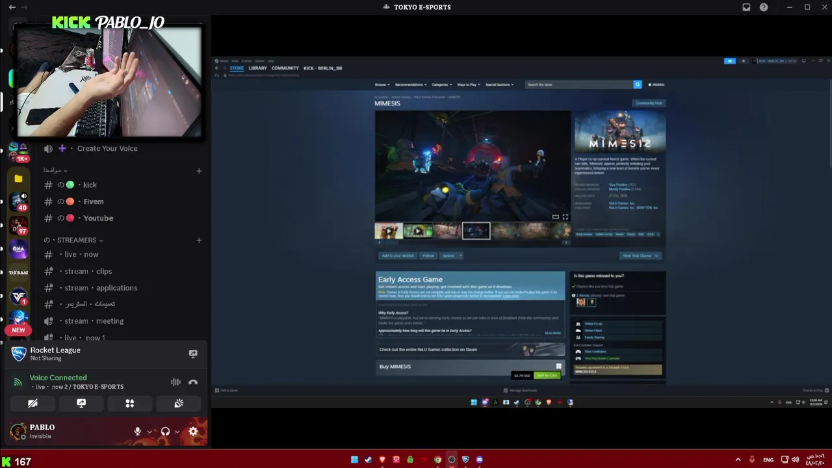Toggle fullscreen on the MIMESIS screenshot
832x468 pixels.
click(x=565, y=217)
